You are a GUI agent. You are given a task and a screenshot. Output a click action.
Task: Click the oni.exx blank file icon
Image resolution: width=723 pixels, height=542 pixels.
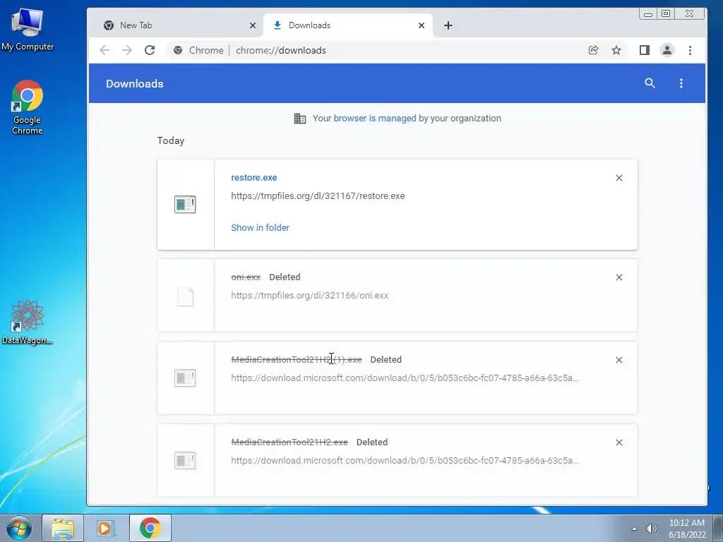tap(186, 297)
